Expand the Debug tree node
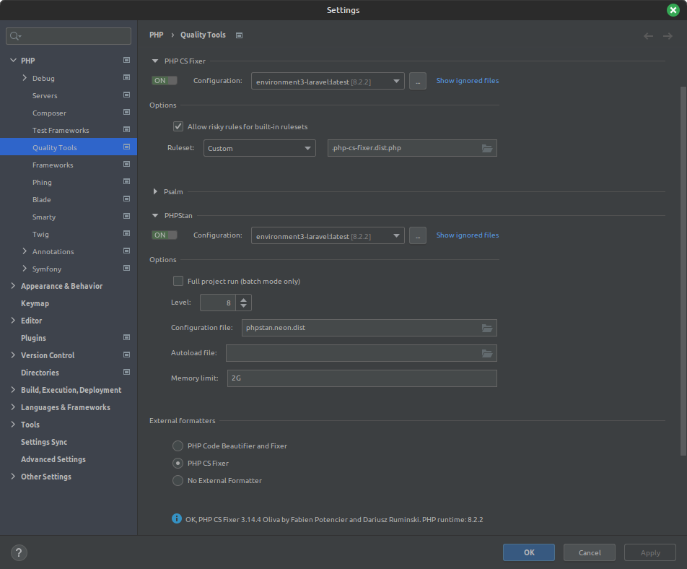The image size is (687, 569). coord(25,77)
